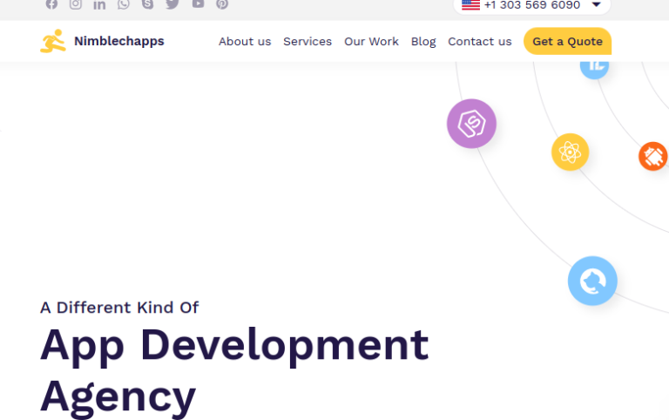
Task: Open the Instagram social icon
Action: (x=76, y=3)
